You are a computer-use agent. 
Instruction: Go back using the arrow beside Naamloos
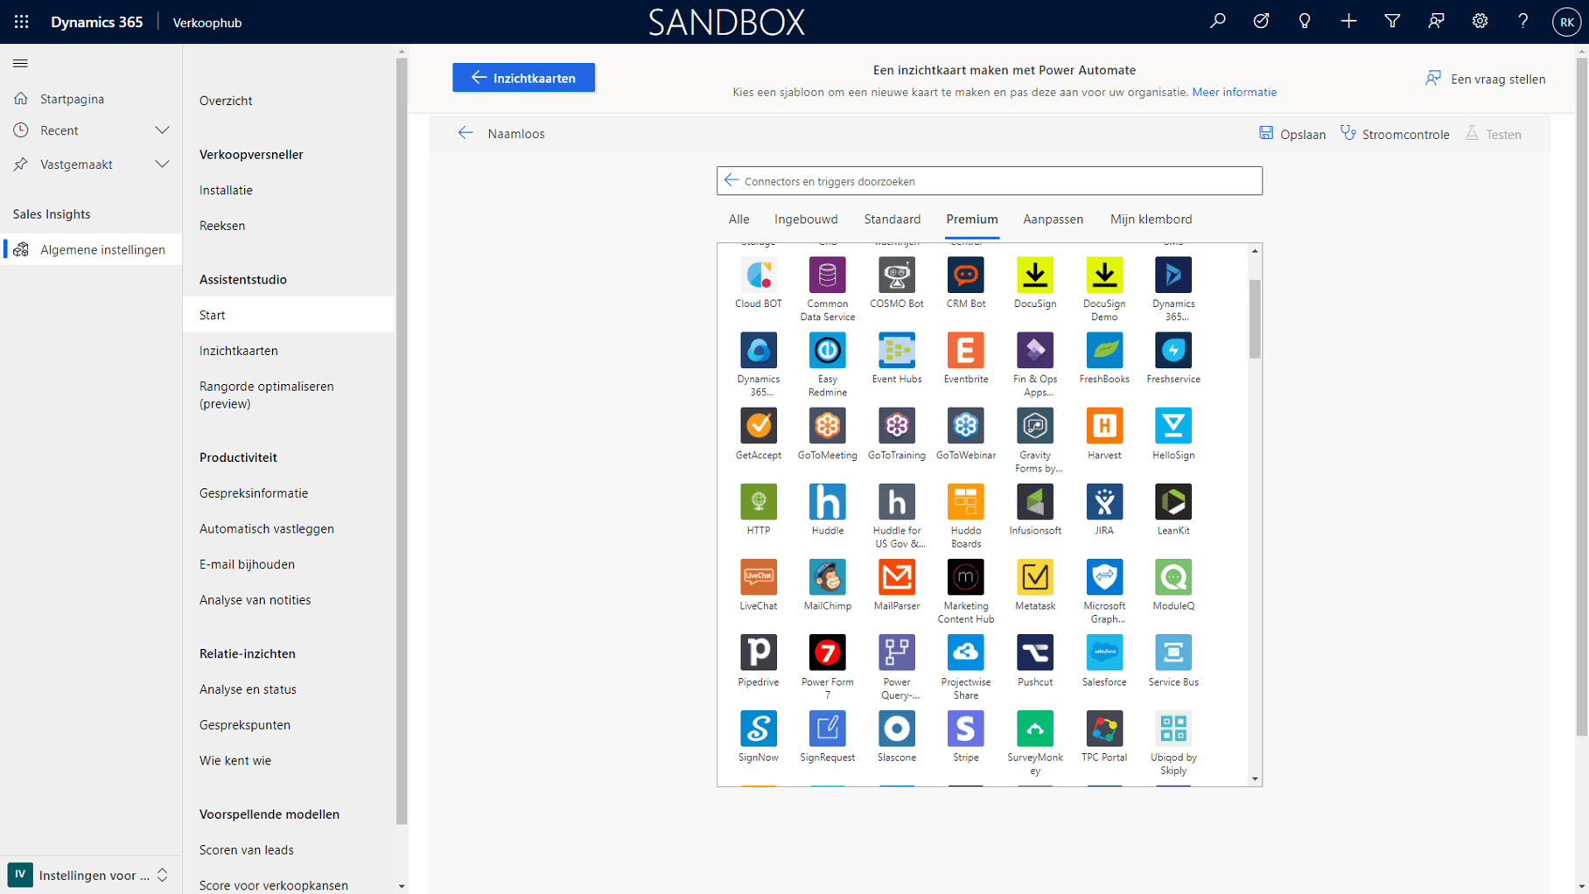point(465,133)
